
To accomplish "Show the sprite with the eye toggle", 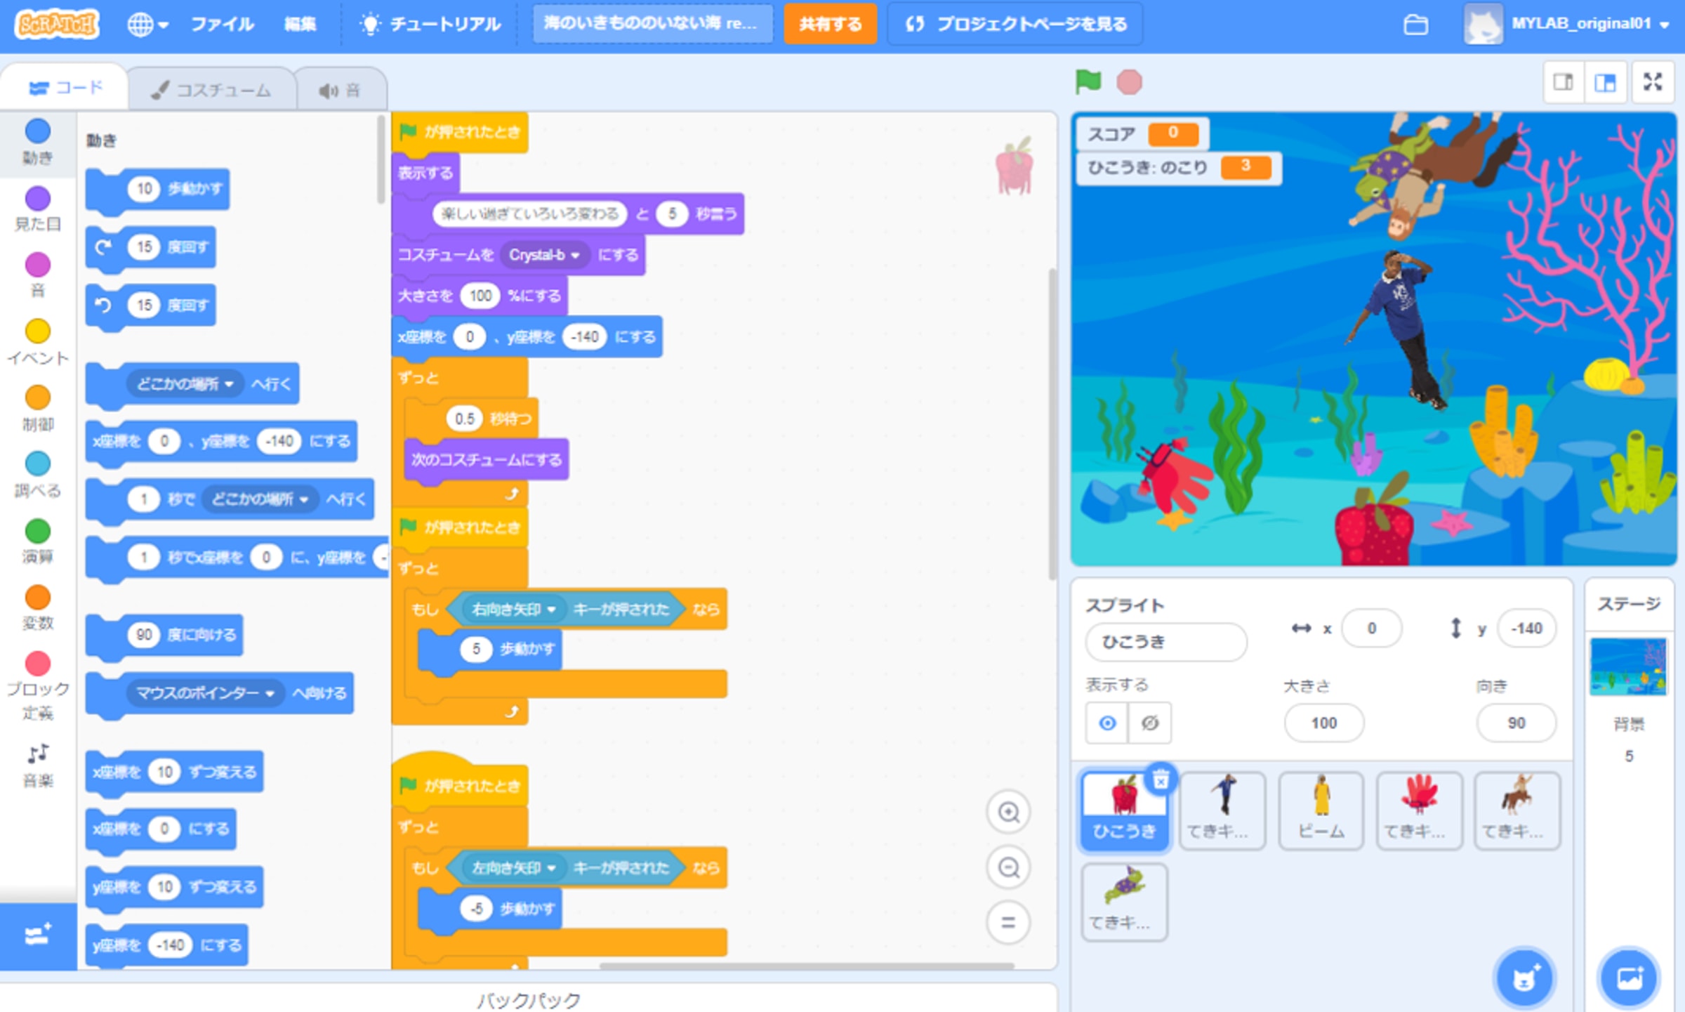I will 1107,723.
